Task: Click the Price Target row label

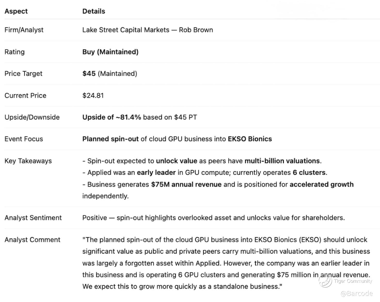Action: pyautogui.click(x=23, y=74)
